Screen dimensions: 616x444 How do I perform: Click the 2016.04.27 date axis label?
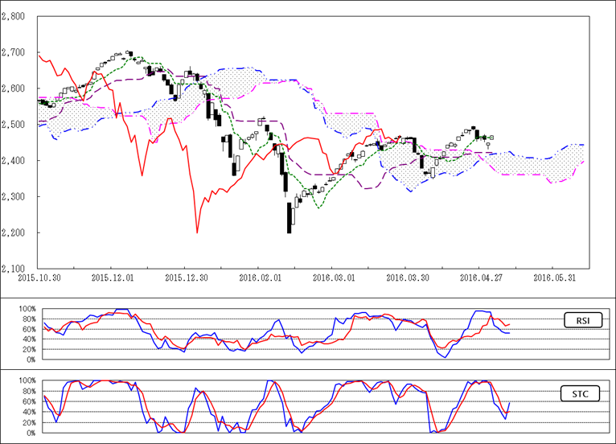[x=479, y=277]
